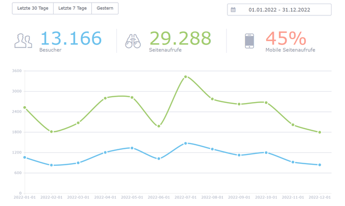Select the Letzte 30 Tage filter
This screenshot has width=345, height=206.
click(x=33, y=8)
